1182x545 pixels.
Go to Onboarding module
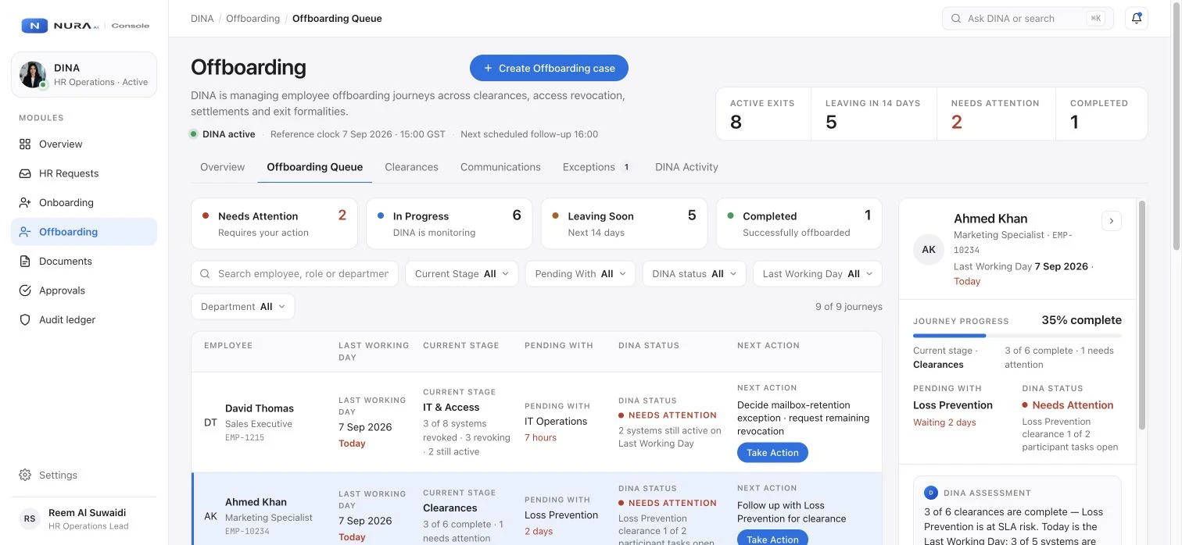pos(84,203)
